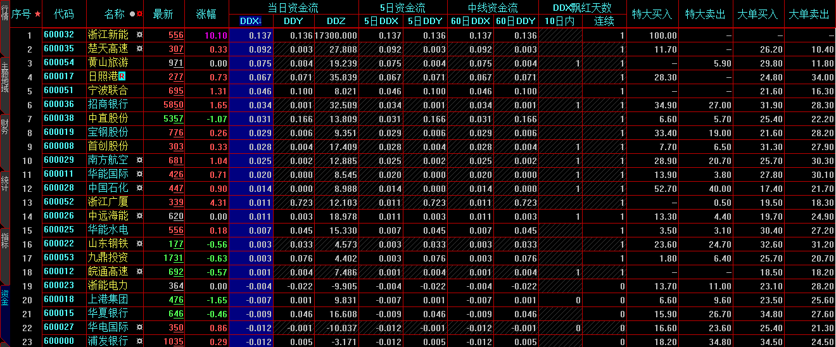Click the 代码 column header

pos(64,14)
